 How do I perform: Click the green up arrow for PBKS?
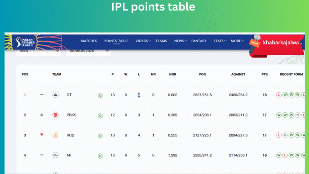click(41, 115)
